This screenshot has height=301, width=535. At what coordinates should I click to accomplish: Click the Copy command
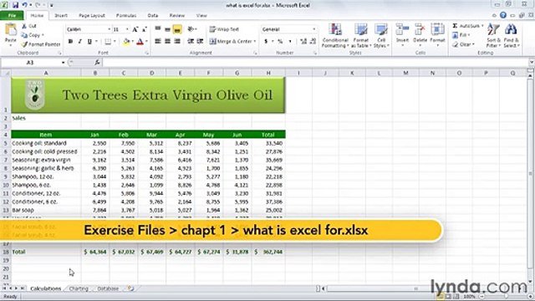tap(32, 35)
